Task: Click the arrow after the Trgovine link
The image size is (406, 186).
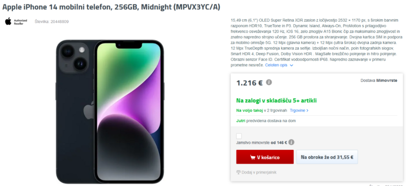Action: point(308,110)
